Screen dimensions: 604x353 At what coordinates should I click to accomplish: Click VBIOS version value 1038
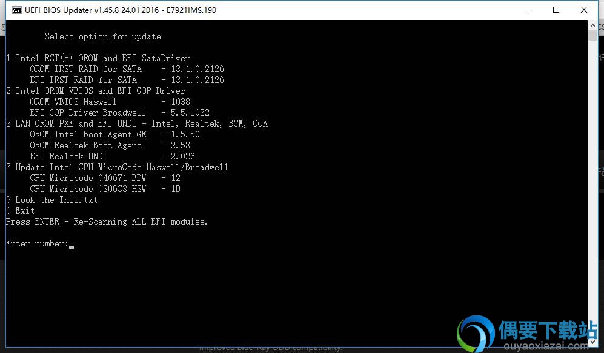(x=181, y=102)
